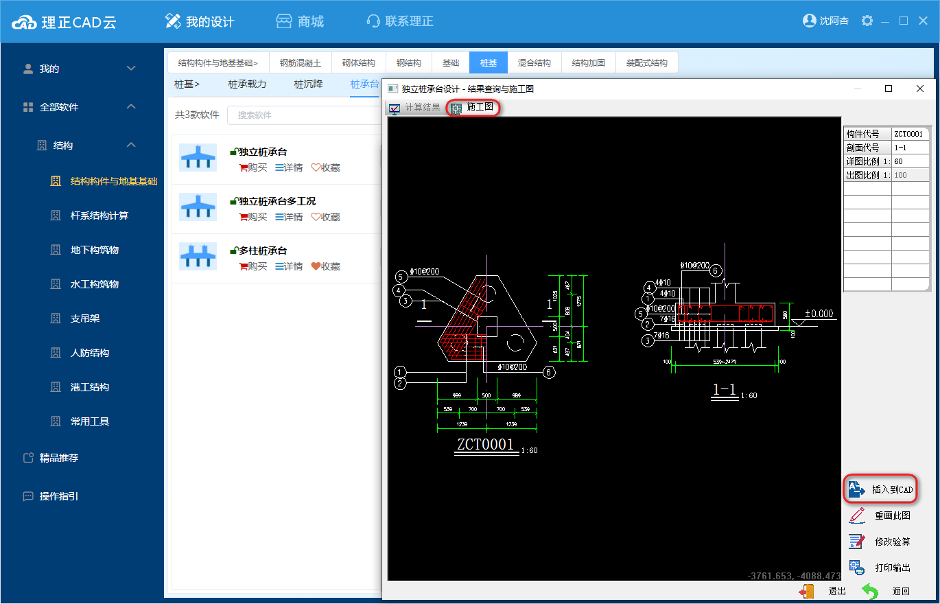Collapse the 全部软件 section chevron
The width and height of the screenshot is (940, 604).
(132, 107)
